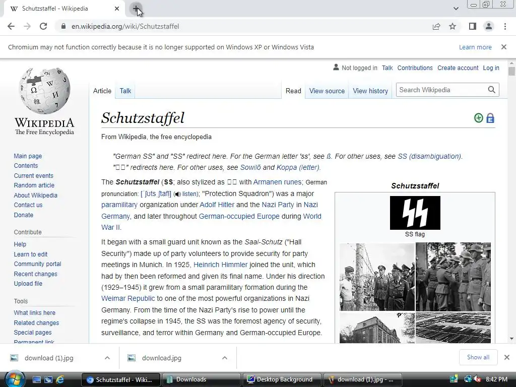Screen dimensions: 516x387
Task: View site security lock information
Action: [x=63, y=26]
